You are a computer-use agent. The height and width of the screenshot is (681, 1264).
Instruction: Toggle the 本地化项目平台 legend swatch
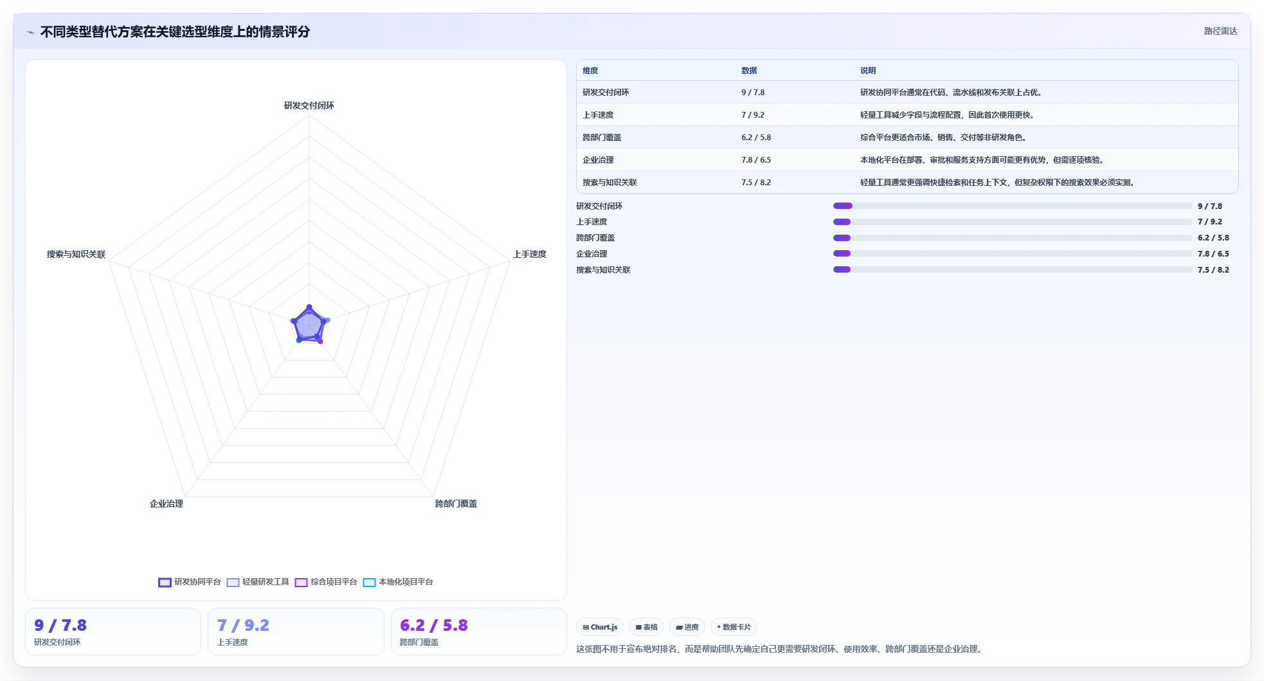click(x=369, y=583)
